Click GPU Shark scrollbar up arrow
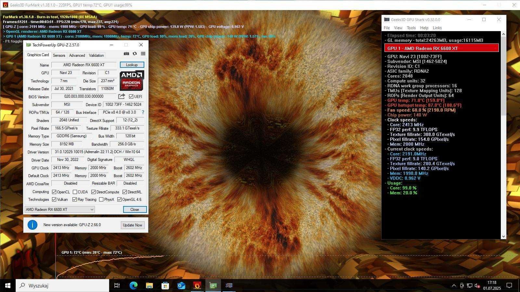 pos(503,34)
